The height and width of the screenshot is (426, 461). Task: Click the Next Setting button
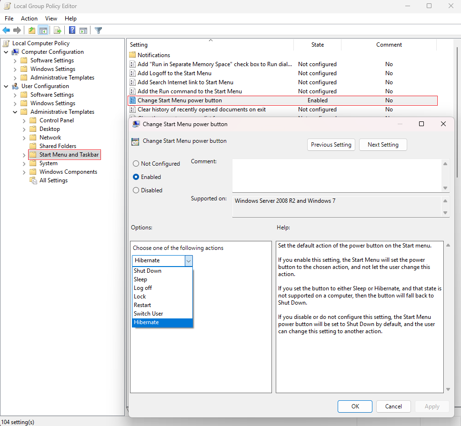[383, 145]
